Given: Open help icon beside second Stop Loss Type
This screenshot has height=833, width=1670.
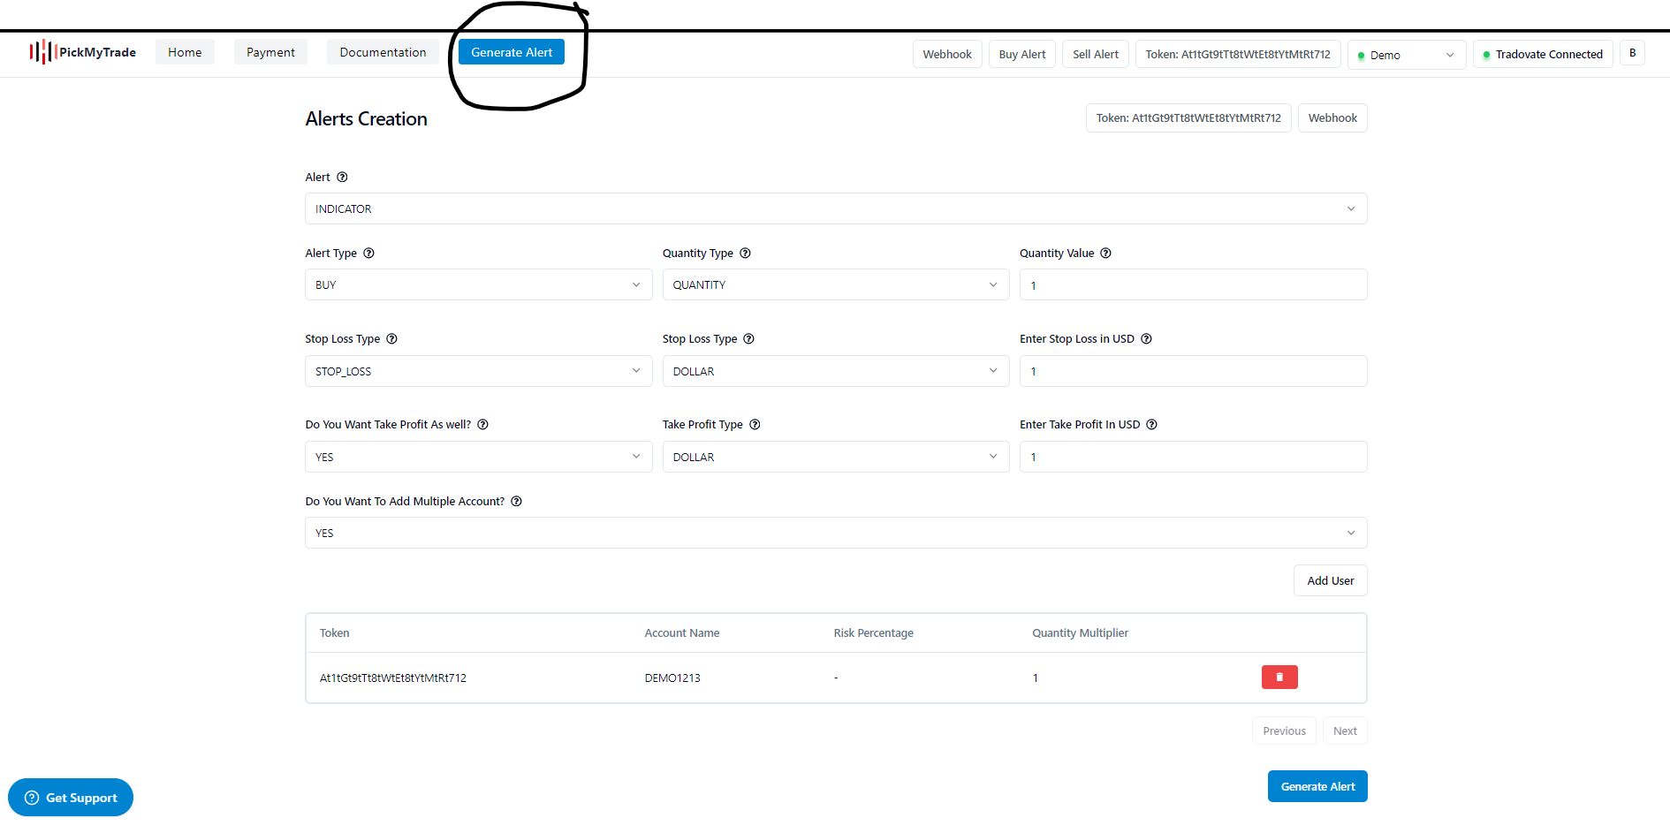Looking at the screenshot, I should coord(748,338).
